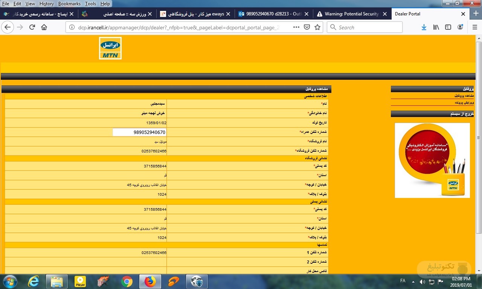Launch Google Chrome from the taskbar

coord(127,281)
